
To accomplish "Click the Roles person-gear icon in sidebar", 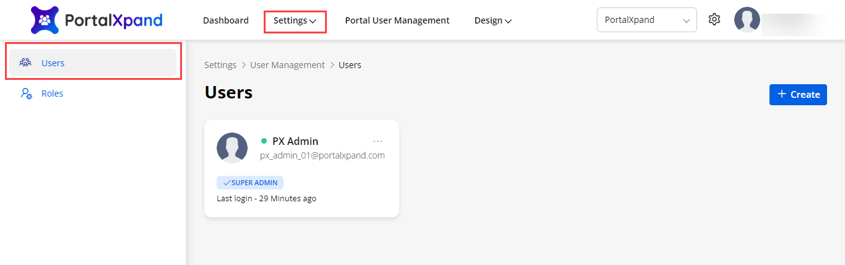I will pyautogui.click(x=25, y=93).
